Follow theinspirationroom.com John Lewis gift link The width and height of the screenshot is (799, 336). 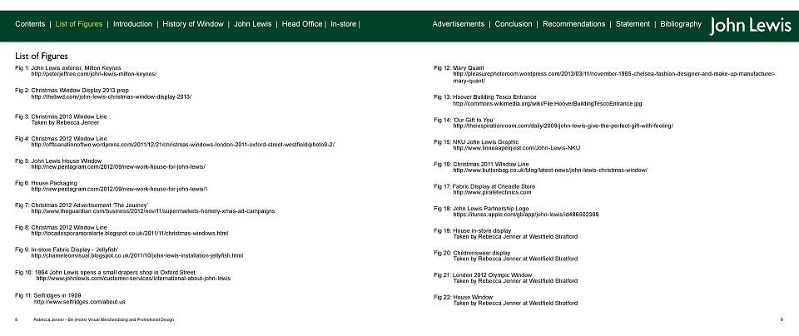pyautogui.click(x=563, y=126)
